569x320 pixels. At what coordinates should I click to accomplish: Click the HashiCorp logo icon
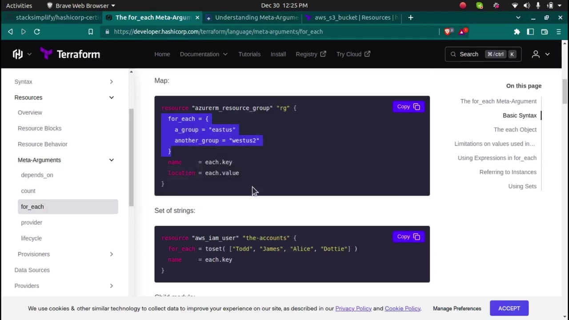[18, 54]
